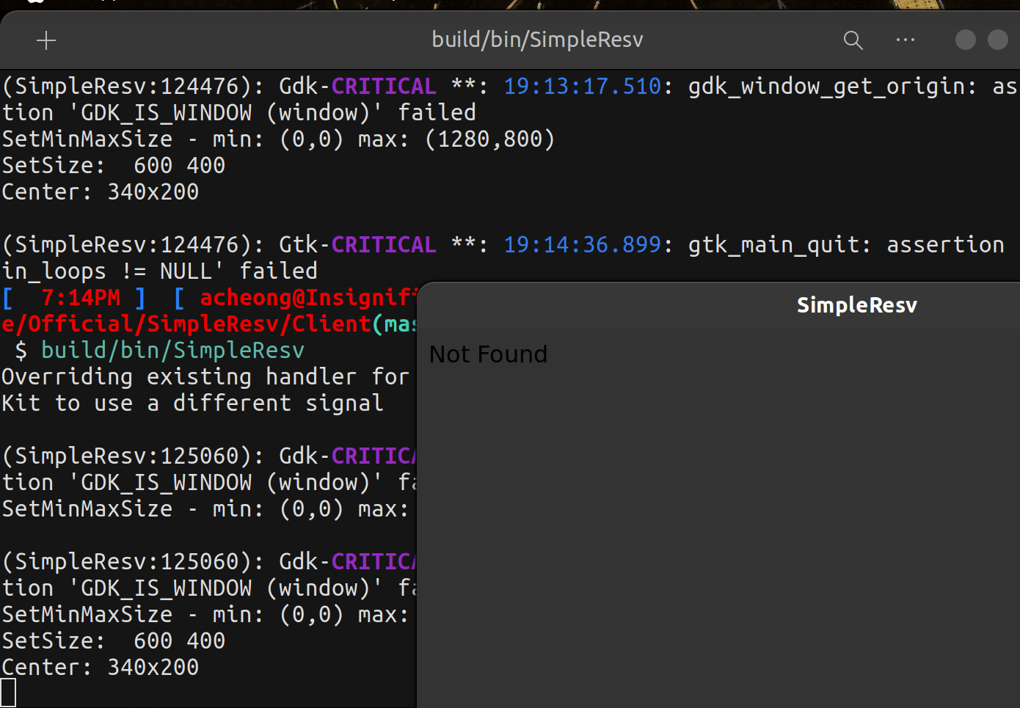Focus the SimpleResv window title bar
Image resolution: width=1020 pixels, height=708 pixels.
pos(856,304)
